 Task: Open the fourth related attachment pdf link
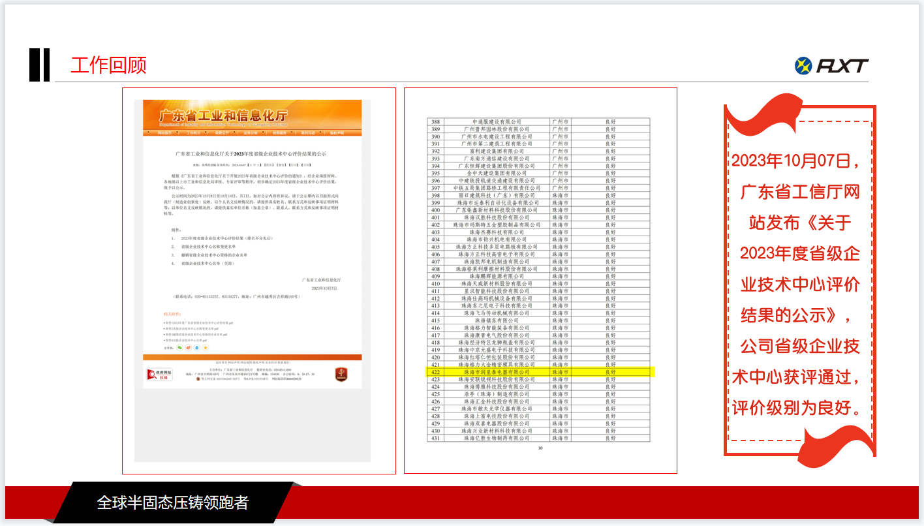(185, 341)
